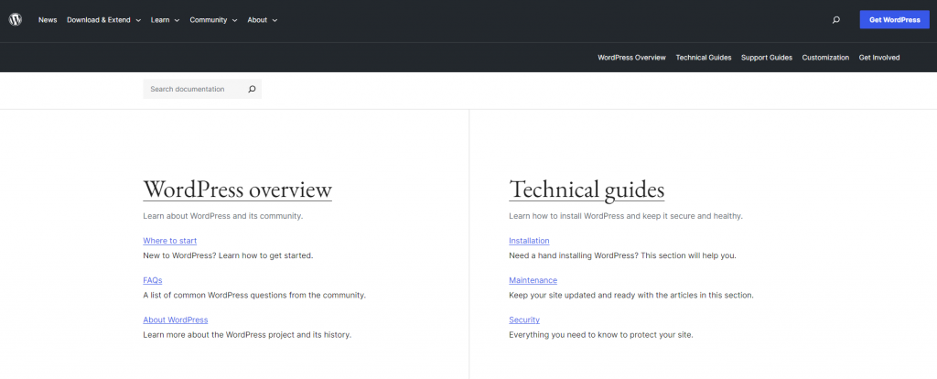Expand the Download & Extend menu
This screenshot has width=937, height=379.
click(103, 20)
